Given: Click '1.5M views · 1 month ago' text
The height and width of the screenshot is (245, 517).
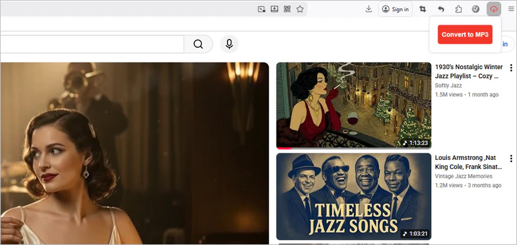Looking at the screenshot, I should click(467, 95).
